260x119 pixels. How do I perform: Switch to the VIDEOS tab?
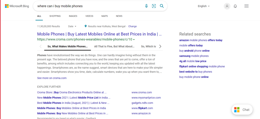pyautogui.click(x=89, y=16)
